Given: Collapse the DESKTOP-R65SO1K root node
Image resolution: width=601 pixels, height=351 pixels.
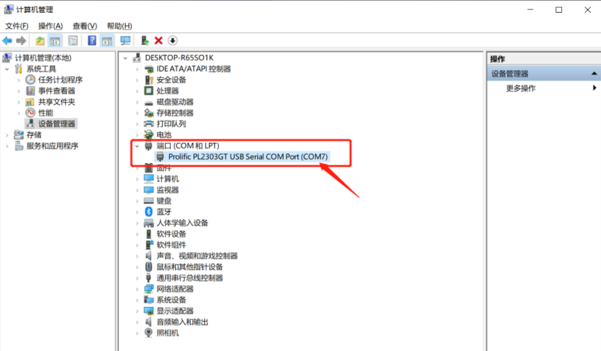Looking at the screenshot, I should tap(125, 58).
